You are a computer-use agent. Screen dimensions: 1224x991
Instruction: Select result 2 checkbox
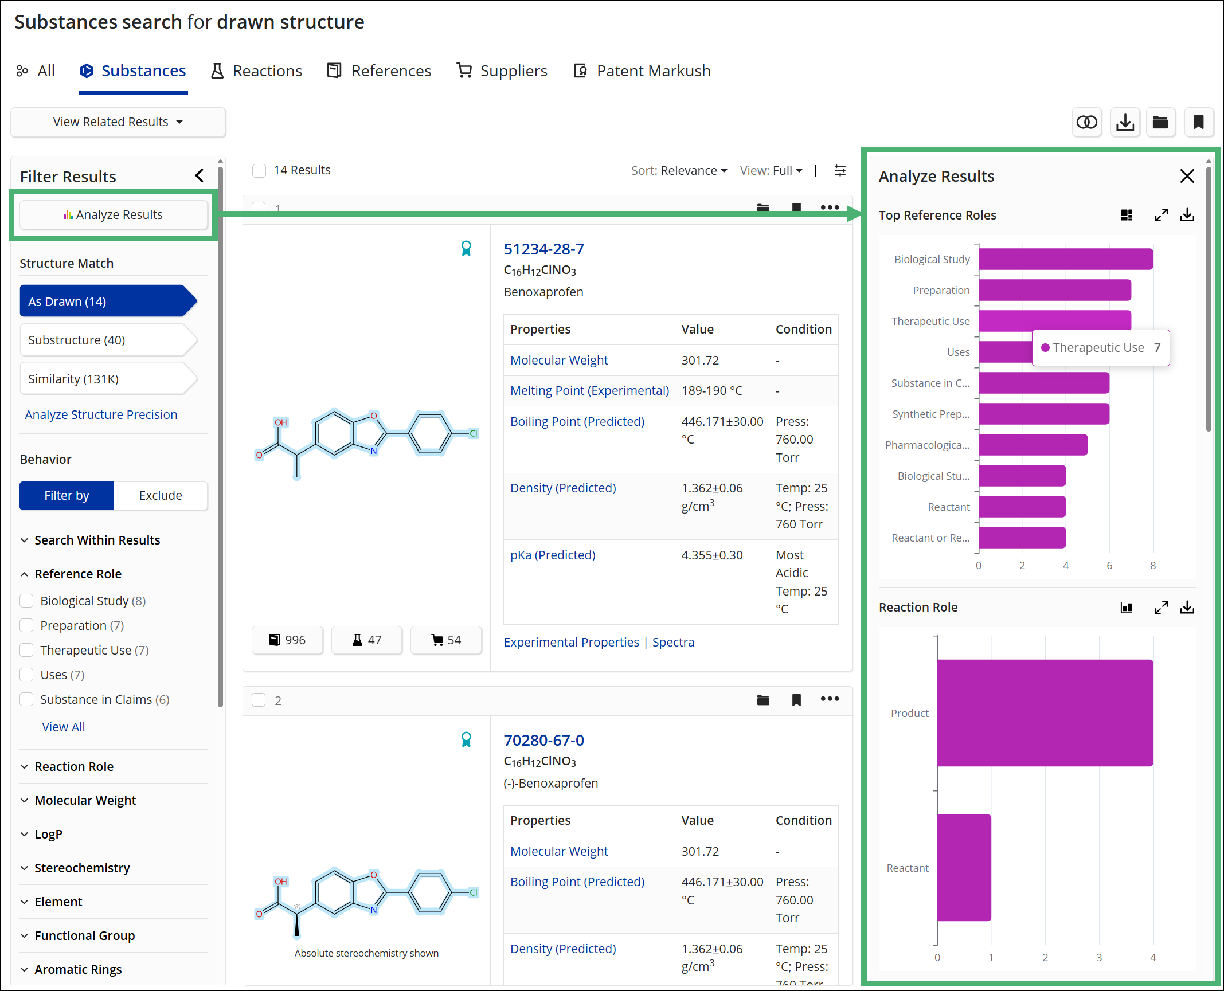(259, 700)
